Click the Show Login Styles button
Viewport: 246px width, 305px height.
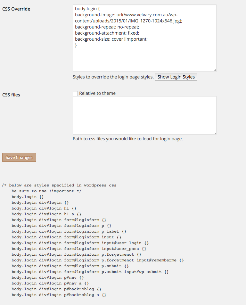point(176,77)
